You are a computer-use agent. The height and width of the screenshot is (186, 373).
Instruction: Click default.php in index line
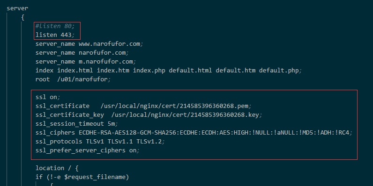[279, 71]
